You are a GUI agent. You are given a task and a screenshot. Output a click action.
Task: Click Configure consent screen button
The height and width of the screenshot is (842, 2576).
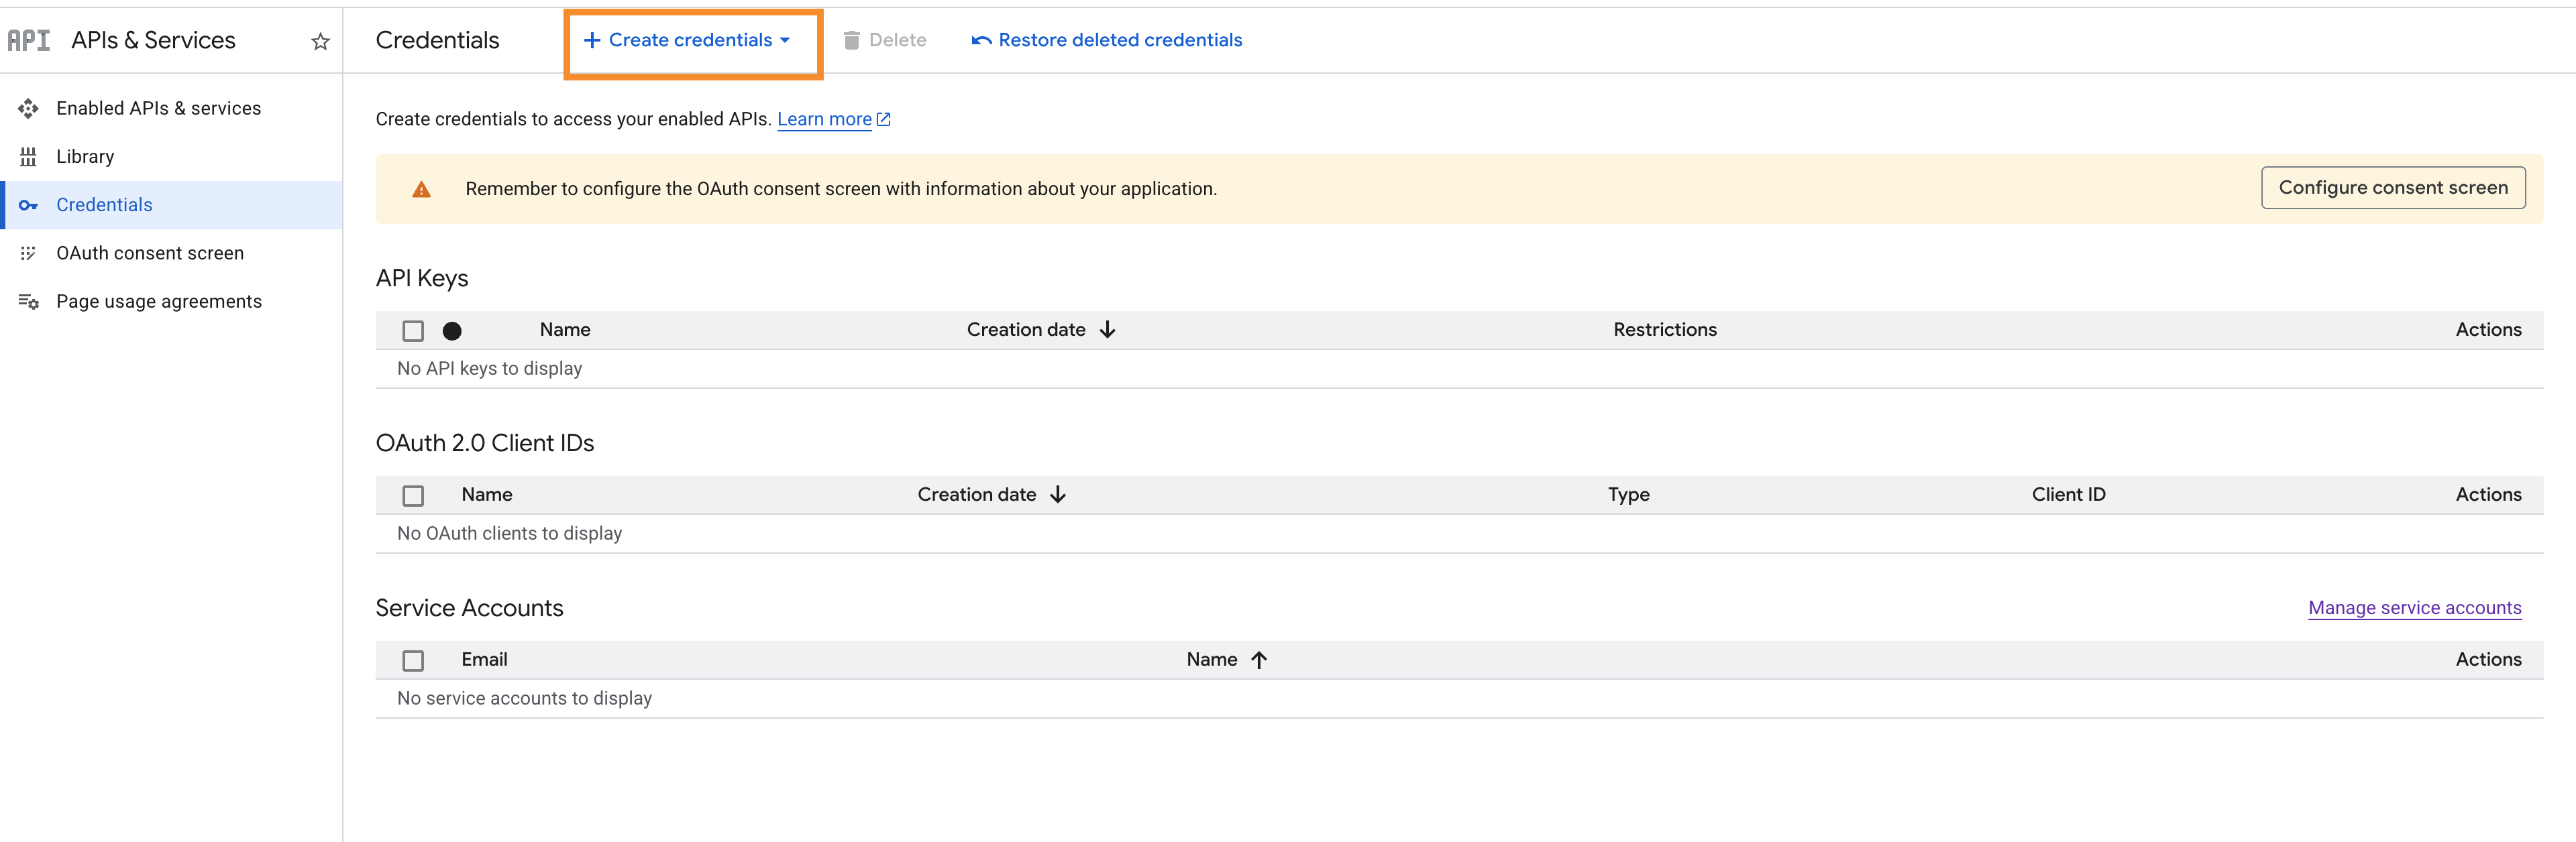(2393, 188)
